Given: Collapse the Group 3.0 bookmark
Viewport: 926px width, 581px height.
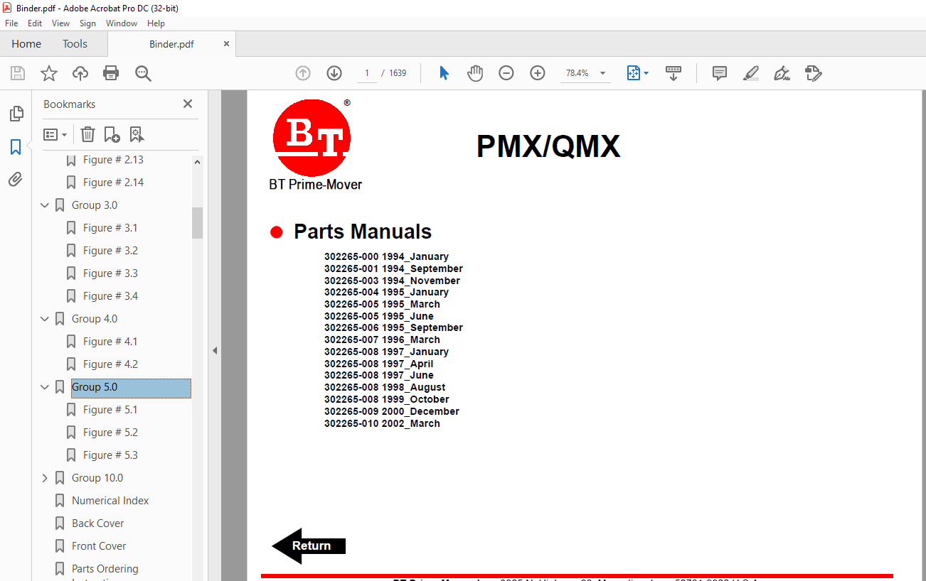Looking at the screenshot, I should point(45,205).
